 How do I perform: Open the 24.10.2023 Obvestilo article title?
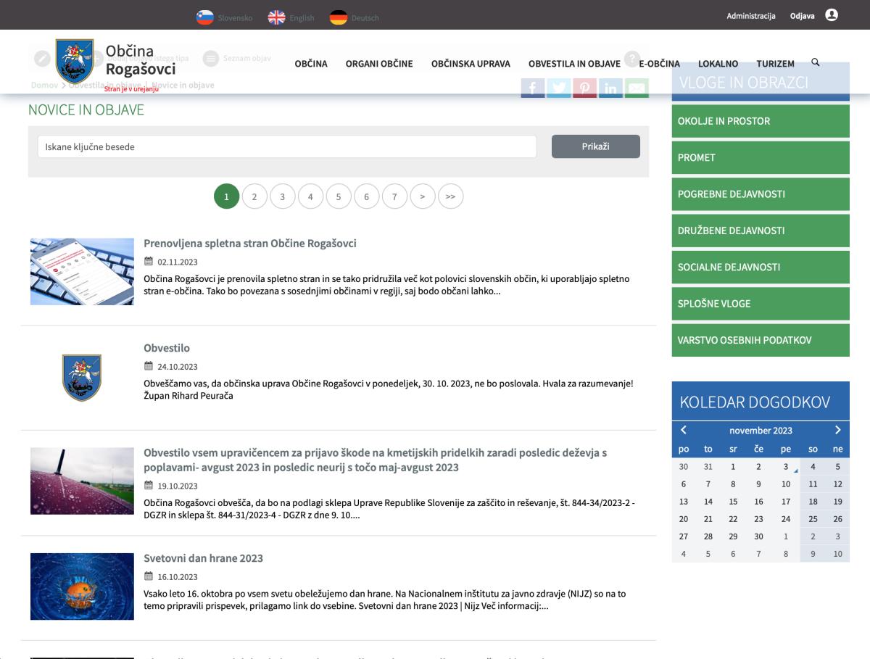click(167, 348)
